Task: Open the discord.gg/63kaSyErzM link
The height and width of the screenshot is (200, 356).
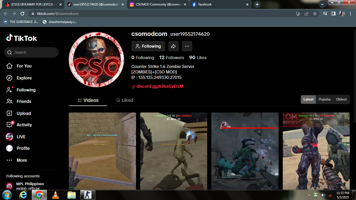Action: click(160, 86)
